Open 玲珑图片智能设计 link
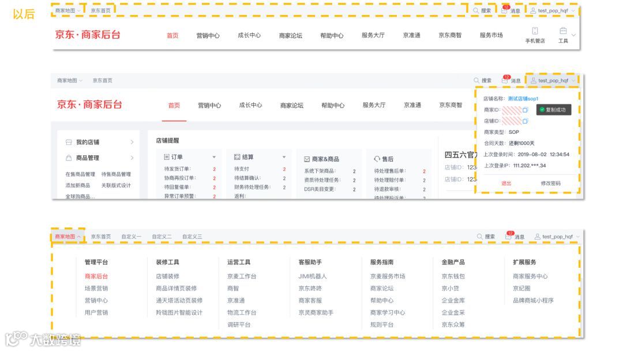Screen dimensions: 623x351 click(x=179, y=312)
